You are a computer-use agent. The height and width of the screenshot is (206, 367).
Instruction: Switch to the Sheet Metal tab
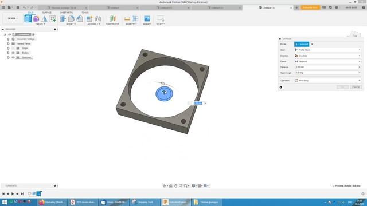pos(67,13)
